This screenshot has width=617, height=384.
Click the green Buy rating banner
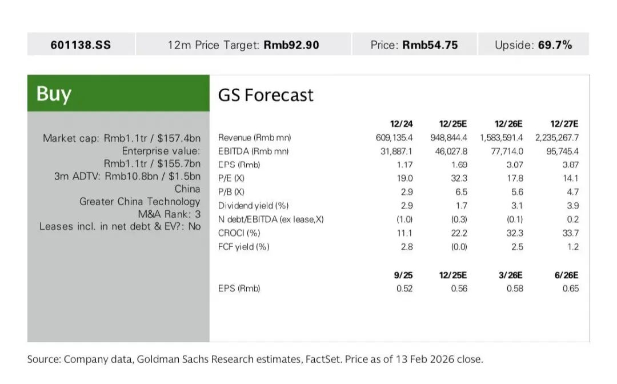[x=118, y=93]
